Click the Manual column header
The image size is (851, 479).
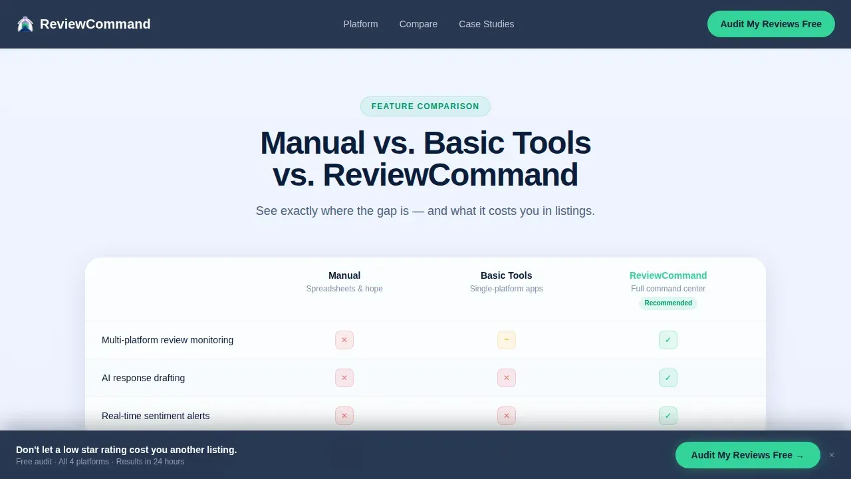click(344, 275)
